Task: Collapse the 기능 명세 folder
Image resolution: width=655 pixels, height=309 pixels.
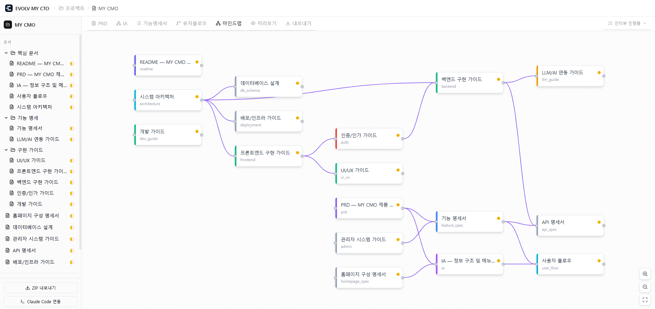Action: pos(6,118)
